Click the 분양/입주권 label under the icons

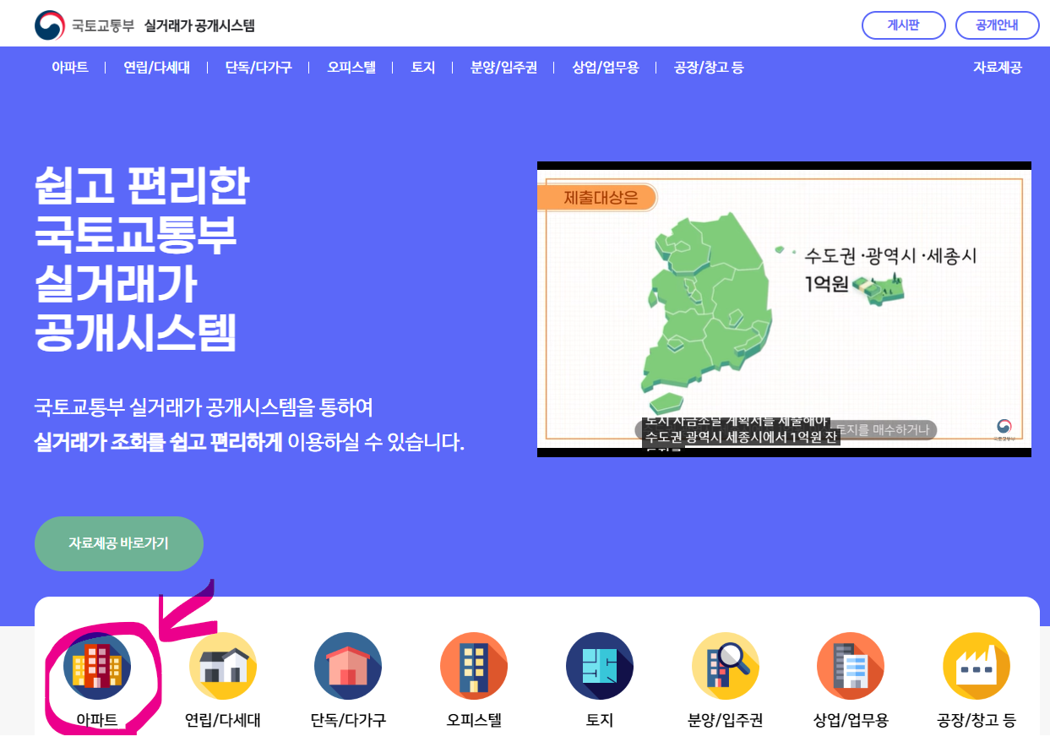tap(726, 721)
